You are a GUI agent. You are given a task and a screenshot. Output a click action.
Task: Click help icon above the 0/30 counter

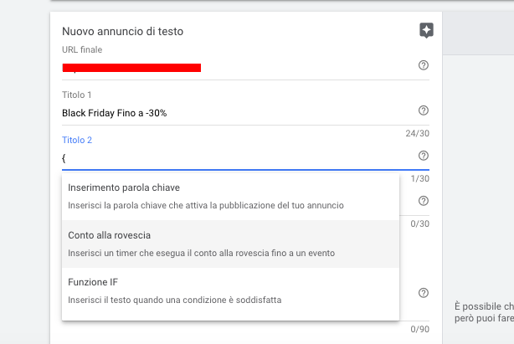pyautogui.click(x=424, y=201)
